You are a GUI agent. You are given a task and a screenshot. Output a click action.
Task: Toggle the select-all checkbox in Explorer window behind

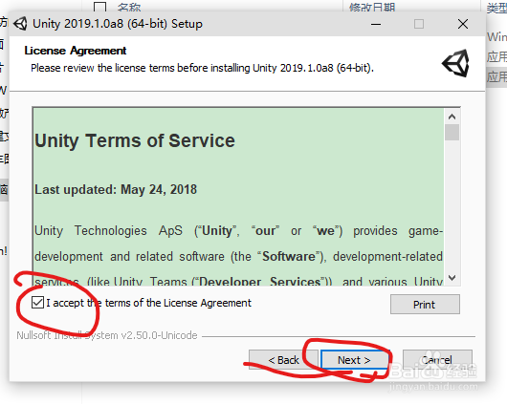coord(99,7)
